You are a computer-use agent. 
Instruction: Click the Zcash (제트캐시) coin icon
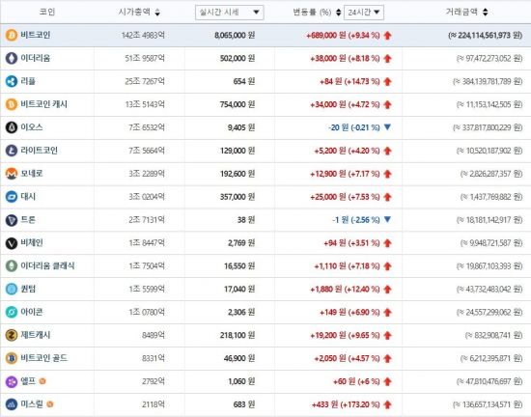tap(12, 335)
